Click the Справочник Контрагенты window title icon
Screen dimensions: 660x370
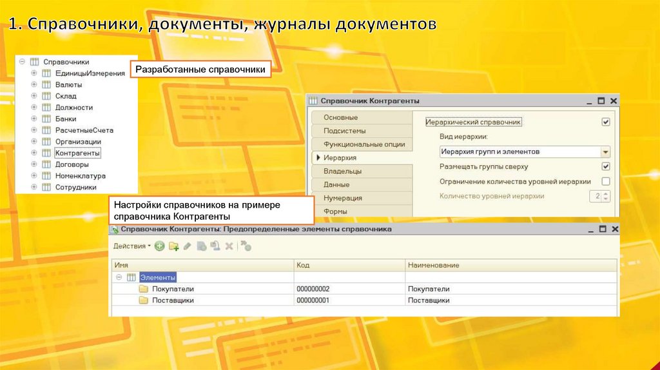313,101
